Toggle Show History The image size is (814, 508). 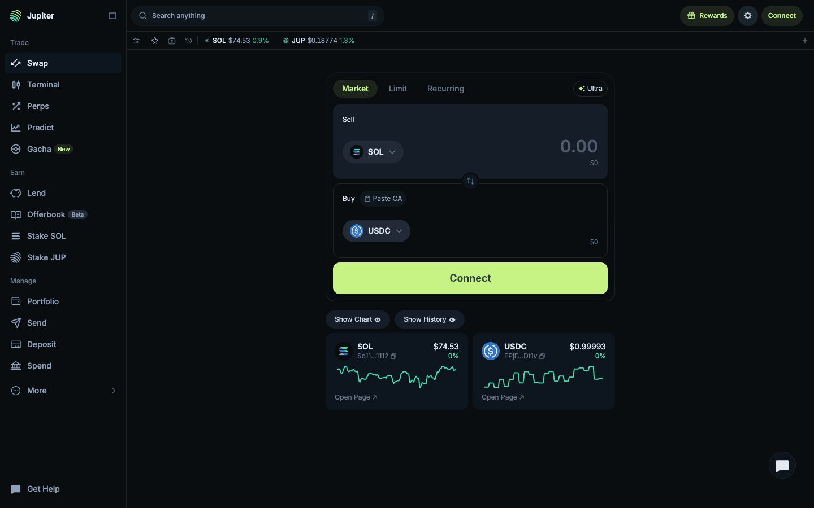[x=430, y=319]
